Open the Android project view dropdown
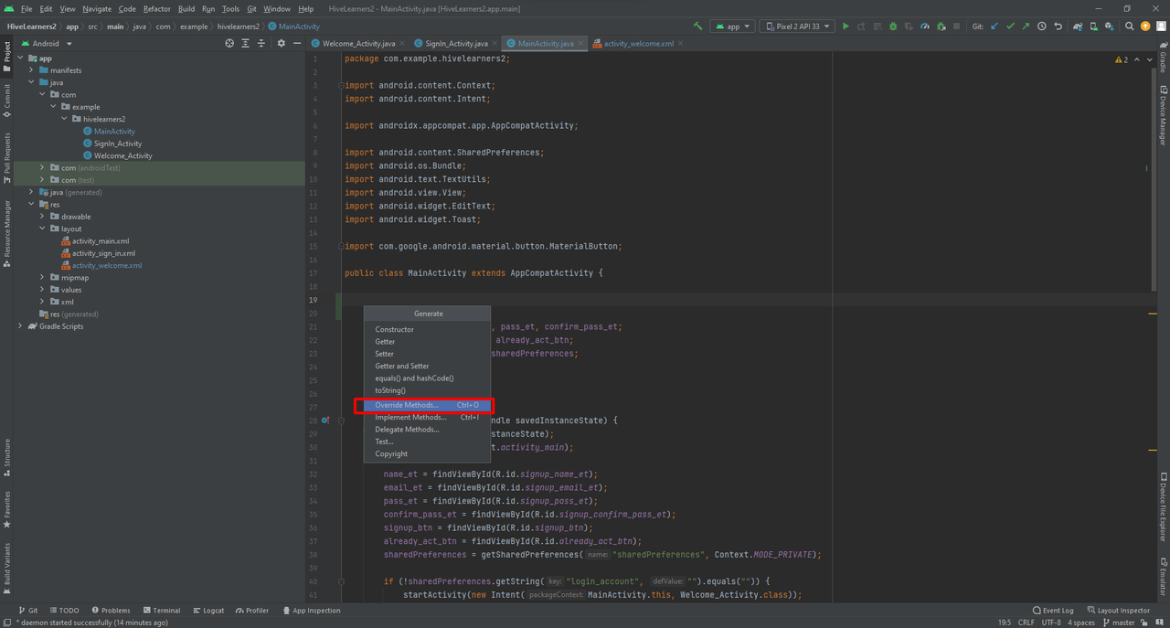Screen dimensions: 1170x628 pos(46,43)
